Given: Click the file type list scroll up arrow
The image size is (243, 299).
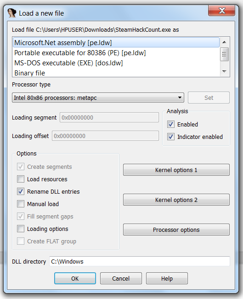Looking at the screenshot, I should click(224, 42).
